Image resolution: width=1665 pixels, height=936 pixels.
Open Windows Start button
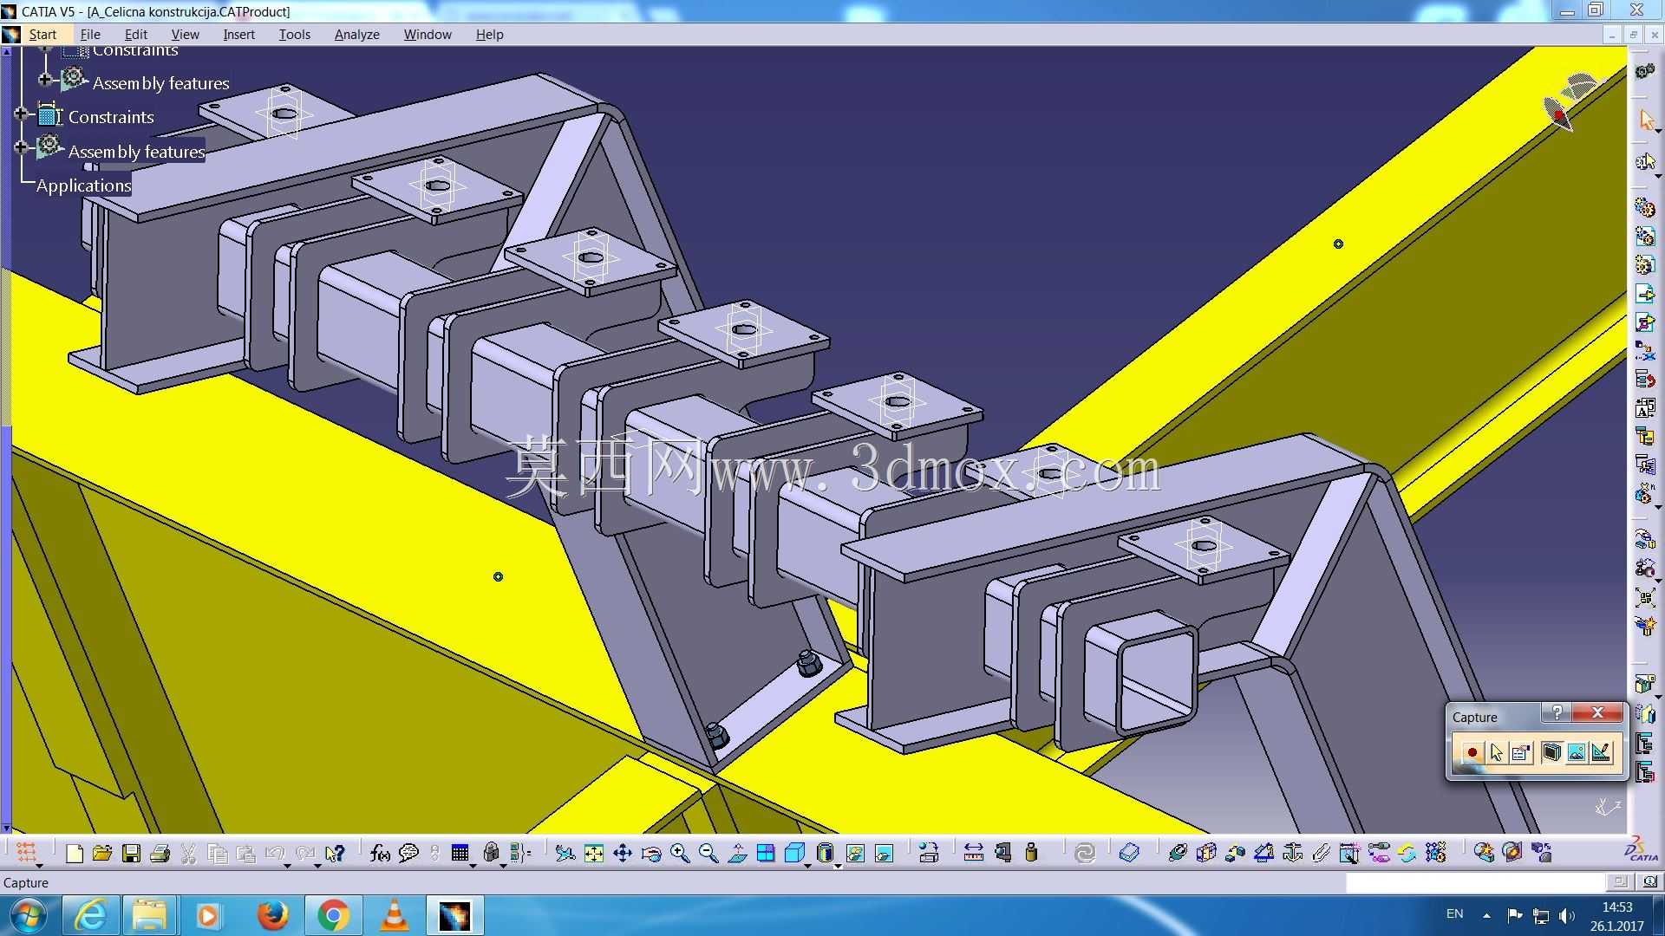[29, 915]
